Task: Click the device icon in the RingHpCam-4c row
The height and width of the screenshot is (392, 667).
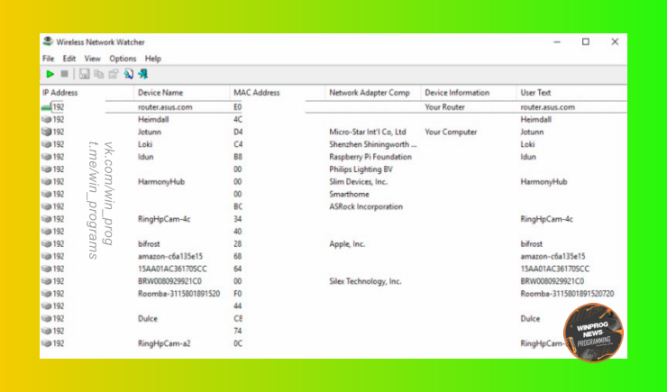Action: [x=46, y=219]
